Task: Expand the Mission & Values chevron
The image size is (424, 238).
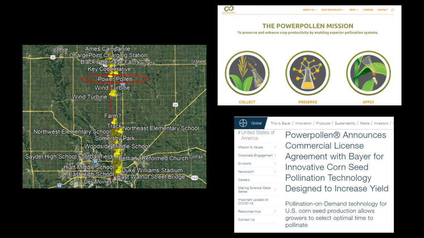Action: pos(275,147)
